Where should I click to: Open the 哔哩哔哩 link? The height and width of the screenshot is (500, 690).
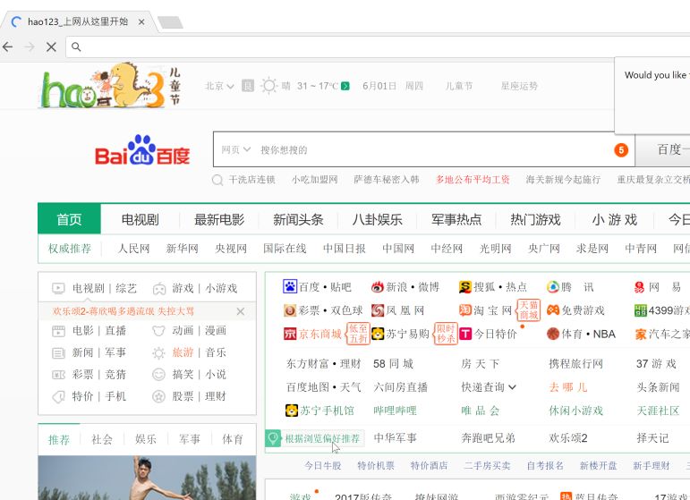395,411
